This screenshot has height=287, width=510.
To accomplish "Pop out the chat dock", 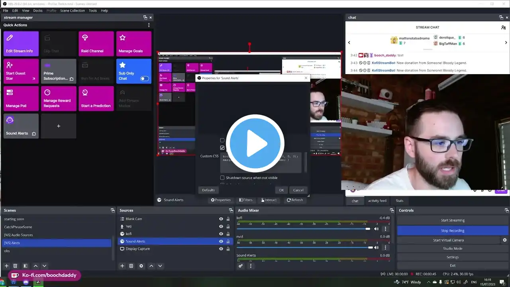I will click(x=501, y=18).
